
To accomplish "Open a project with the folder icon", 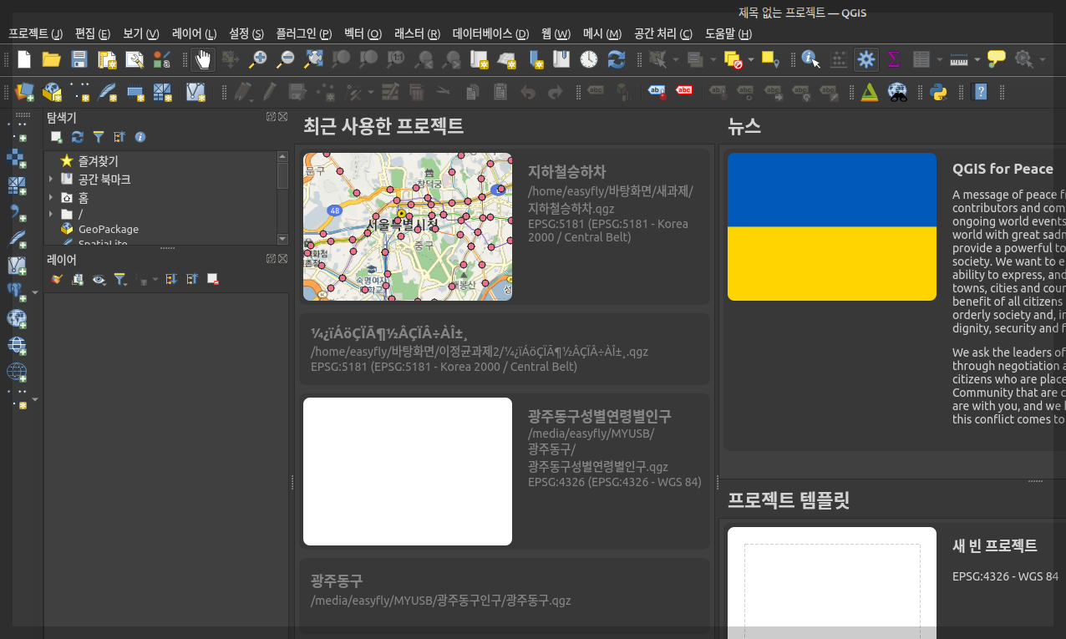I will pyautogui.click(x=51, y=59).
